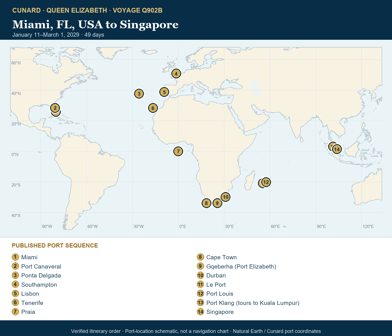Click the number 5 badge beside Lisbon
The height and width of the screenshot is (336, 392).
click(x=15, y=293)
